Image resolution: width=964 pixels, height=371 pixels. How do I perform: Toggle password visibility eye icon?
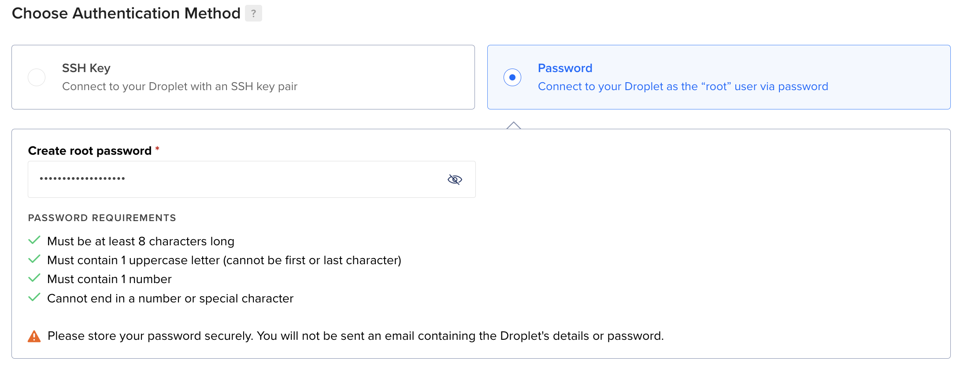pyautogui.click(x=455, y=179)
